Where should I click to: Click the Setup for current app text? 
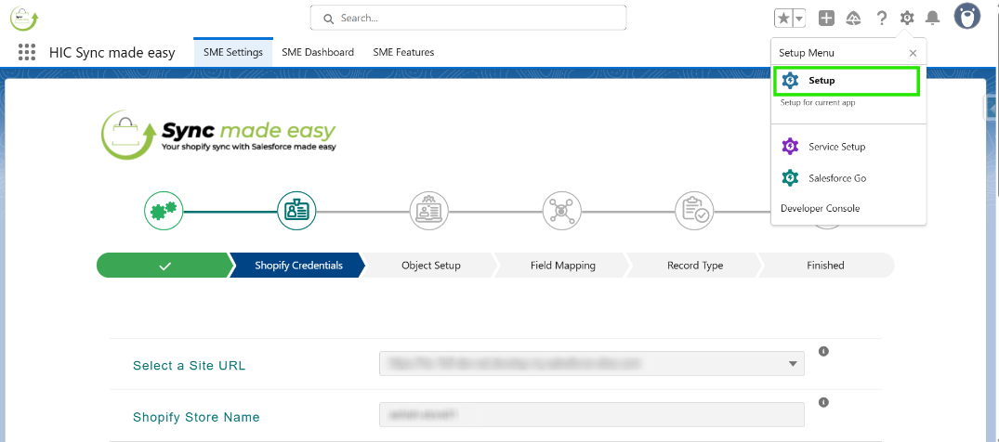click(x=819, y=102)
